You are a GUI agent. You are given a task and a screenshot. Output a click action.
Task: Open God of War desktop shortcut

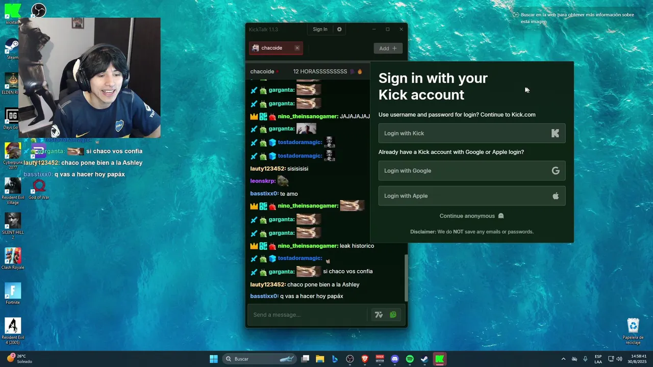point(39,190)
